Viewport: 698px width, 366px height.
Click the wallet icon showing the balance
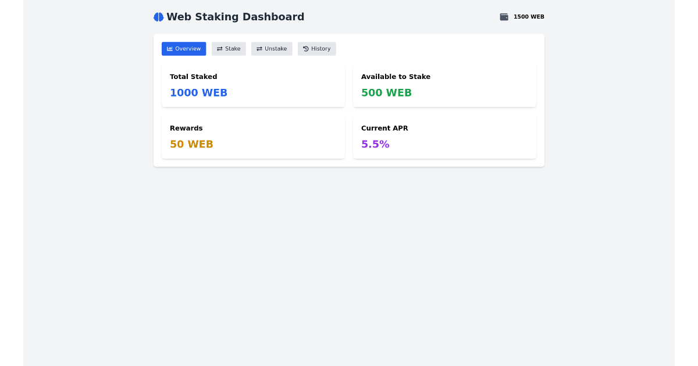pos(503,17)
